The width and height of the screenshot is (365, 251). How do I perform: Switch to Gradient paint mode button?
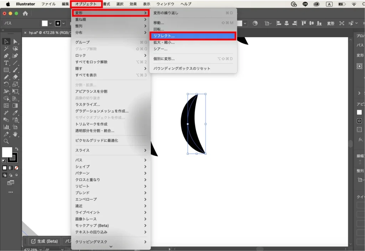pyautogui.click(x=10, y=168)
